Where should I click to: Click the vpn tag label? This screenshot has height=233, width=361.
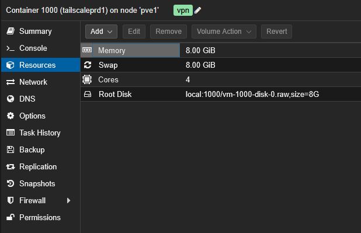[183, 11]
